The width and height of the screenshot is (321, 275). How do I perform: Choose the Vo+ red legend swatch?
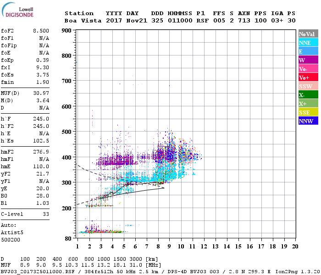(308, 77)
